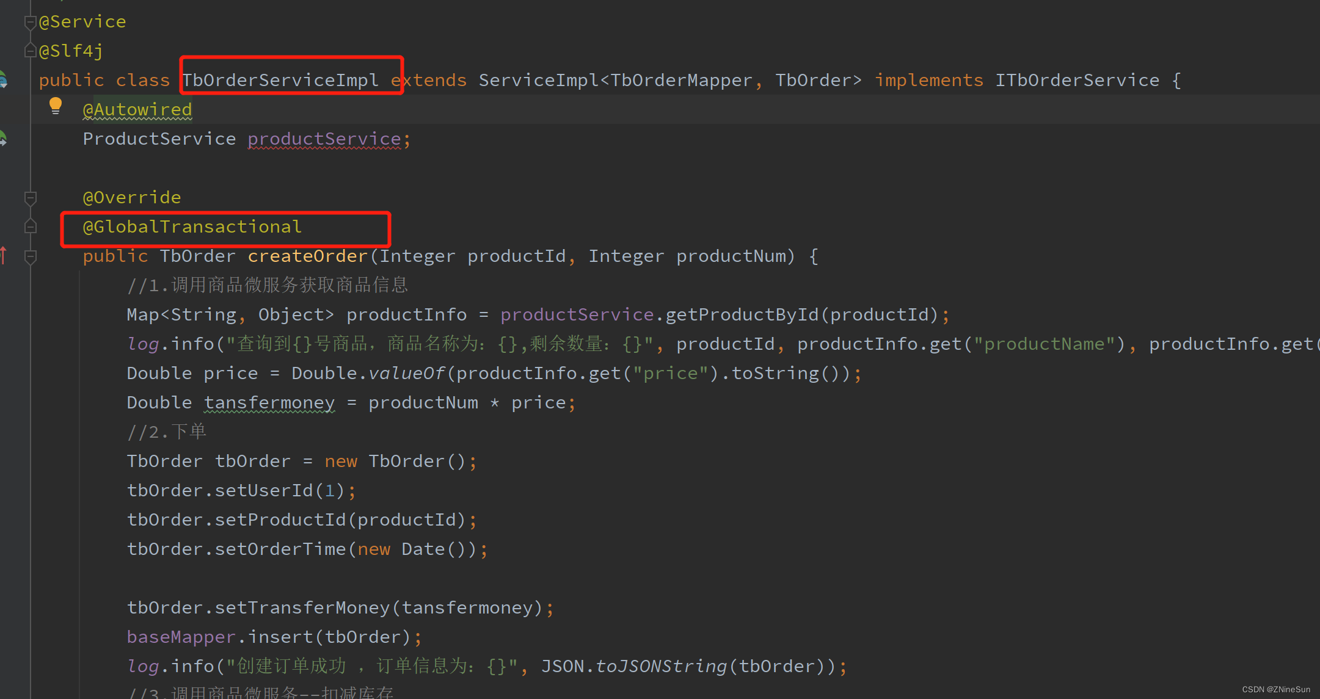Click the @Autowired annotation
This screenshot has width=1320, height=699.
(137, 110)
